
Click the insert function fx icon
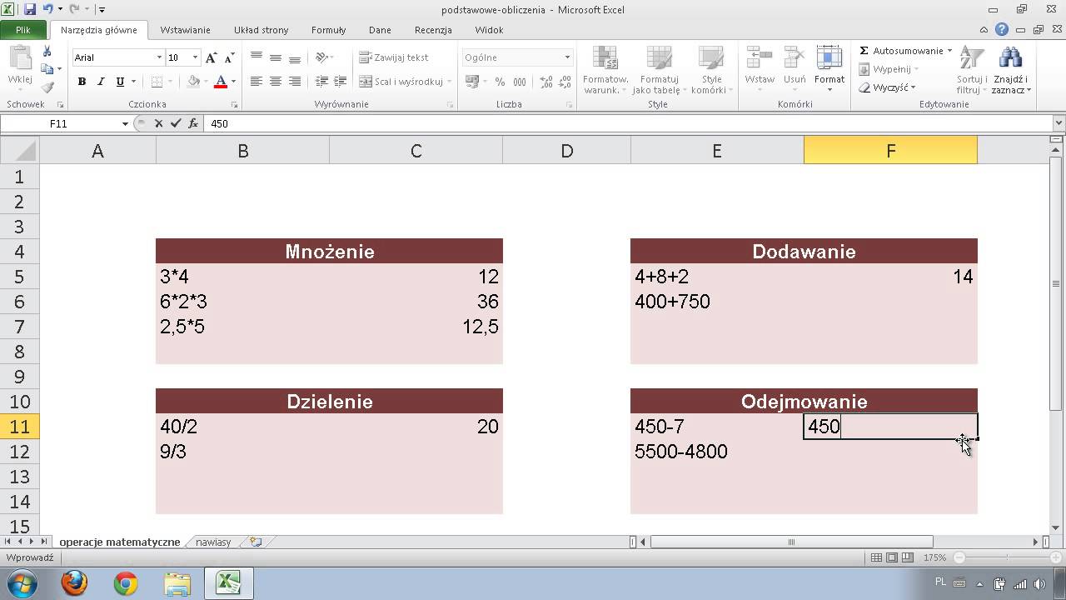pos(193,123)
